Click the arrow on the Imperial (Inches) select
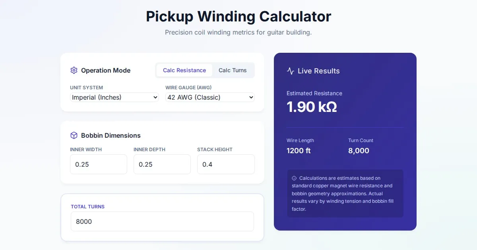 coord(155,97)
